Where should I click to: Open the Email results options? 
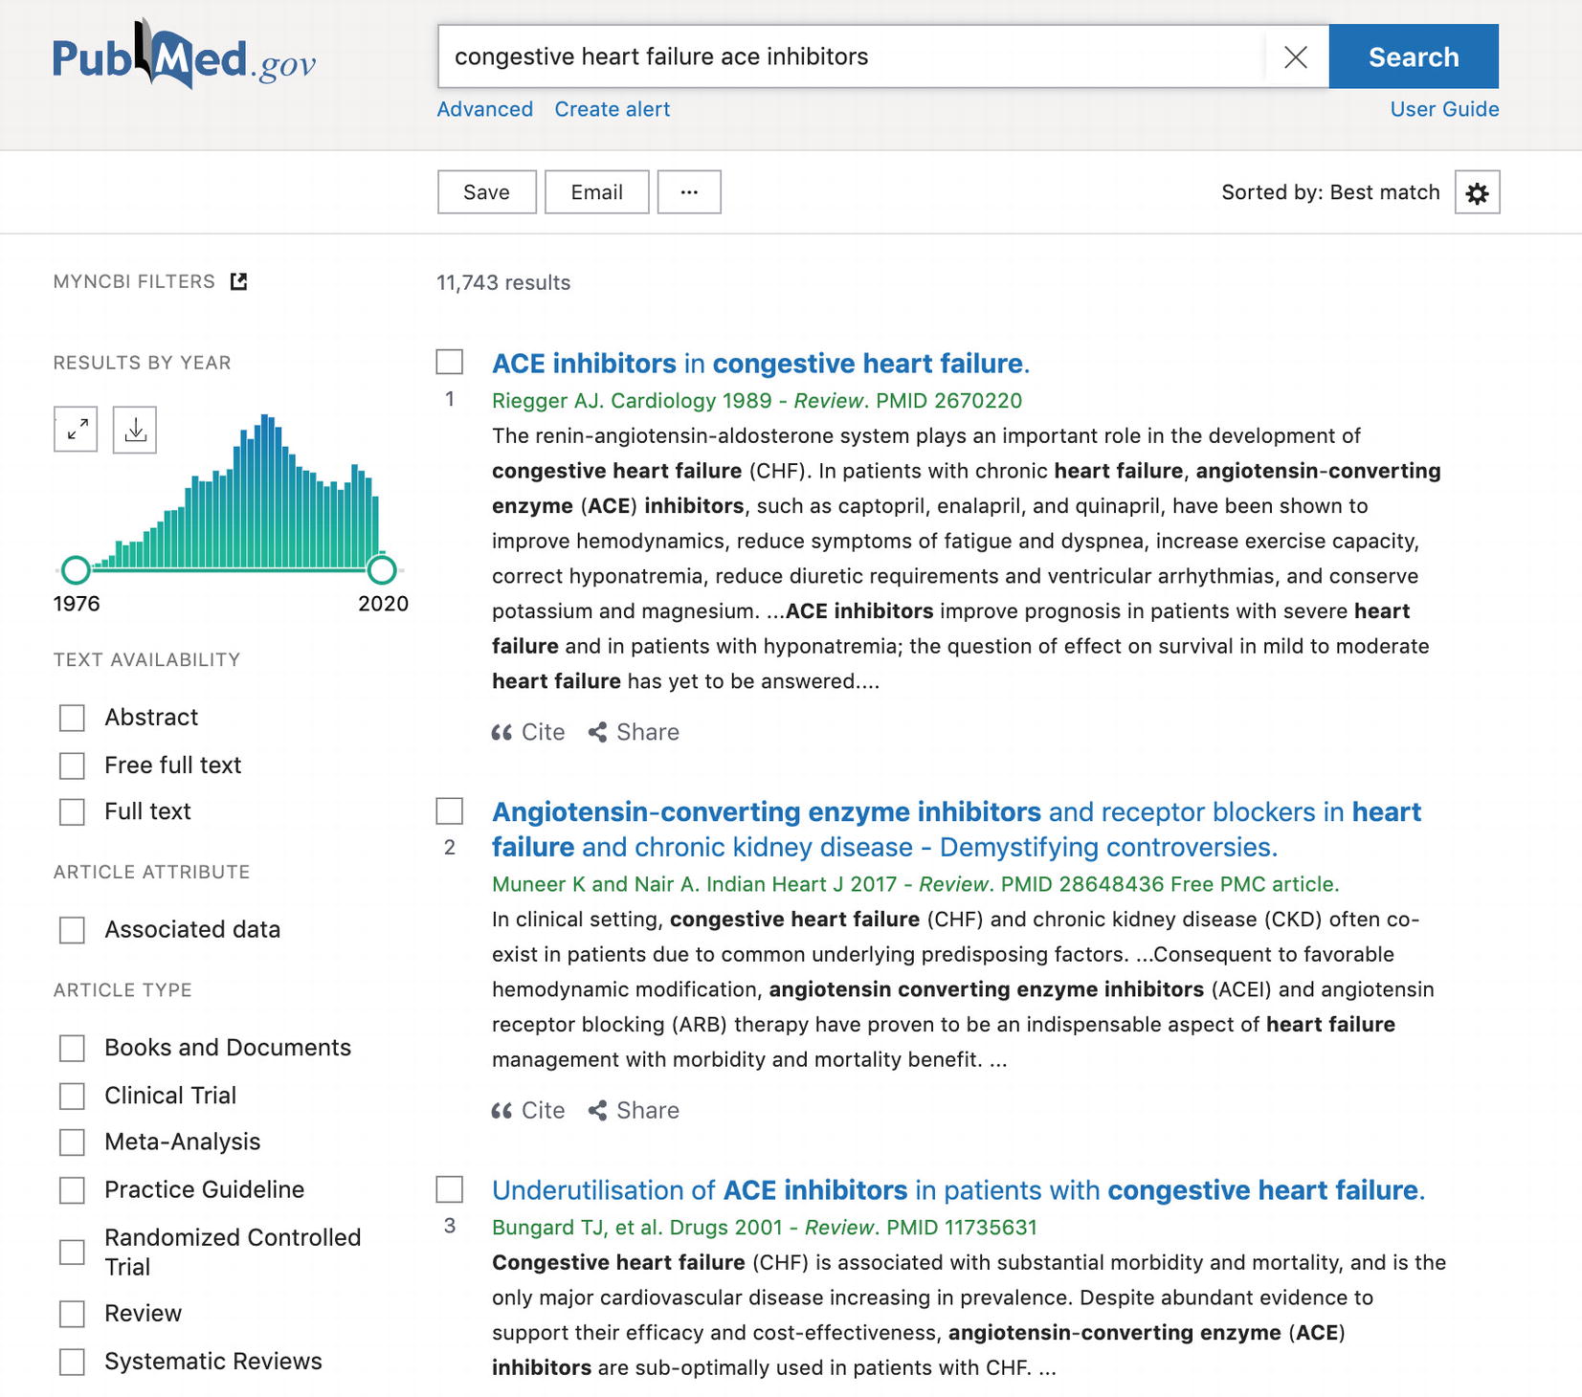click(596, 192)
